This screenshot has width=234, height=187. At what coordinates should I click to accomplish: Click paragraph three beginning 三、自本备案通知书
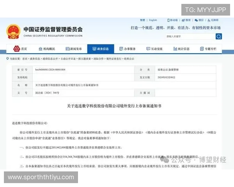[118, 166]
